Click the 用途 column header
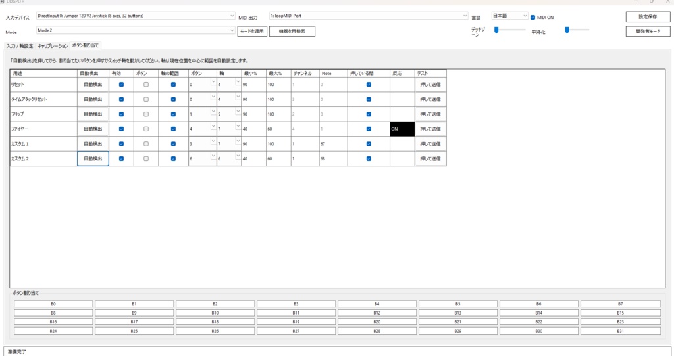 [x=44, y=74]
